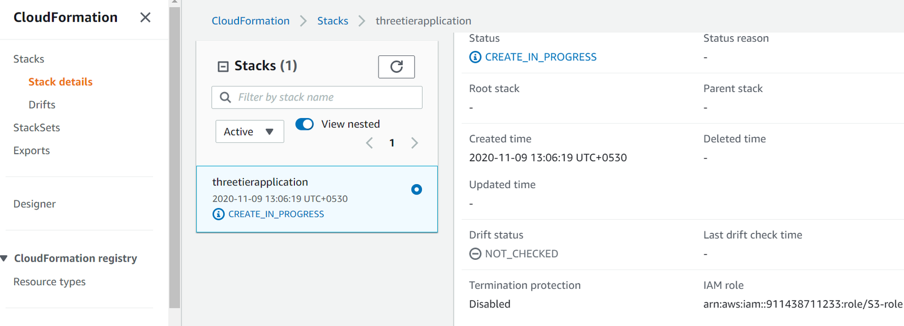Select threetierapplication stack radio button

(x=416, y=190)
